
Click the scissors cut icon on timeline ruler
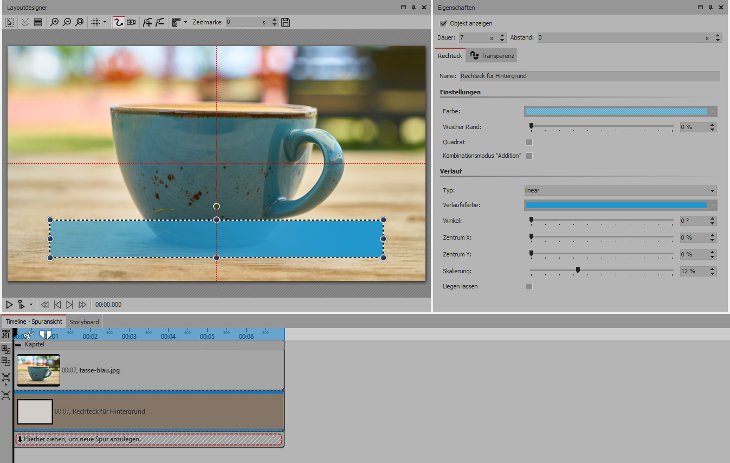pos(28,335)
